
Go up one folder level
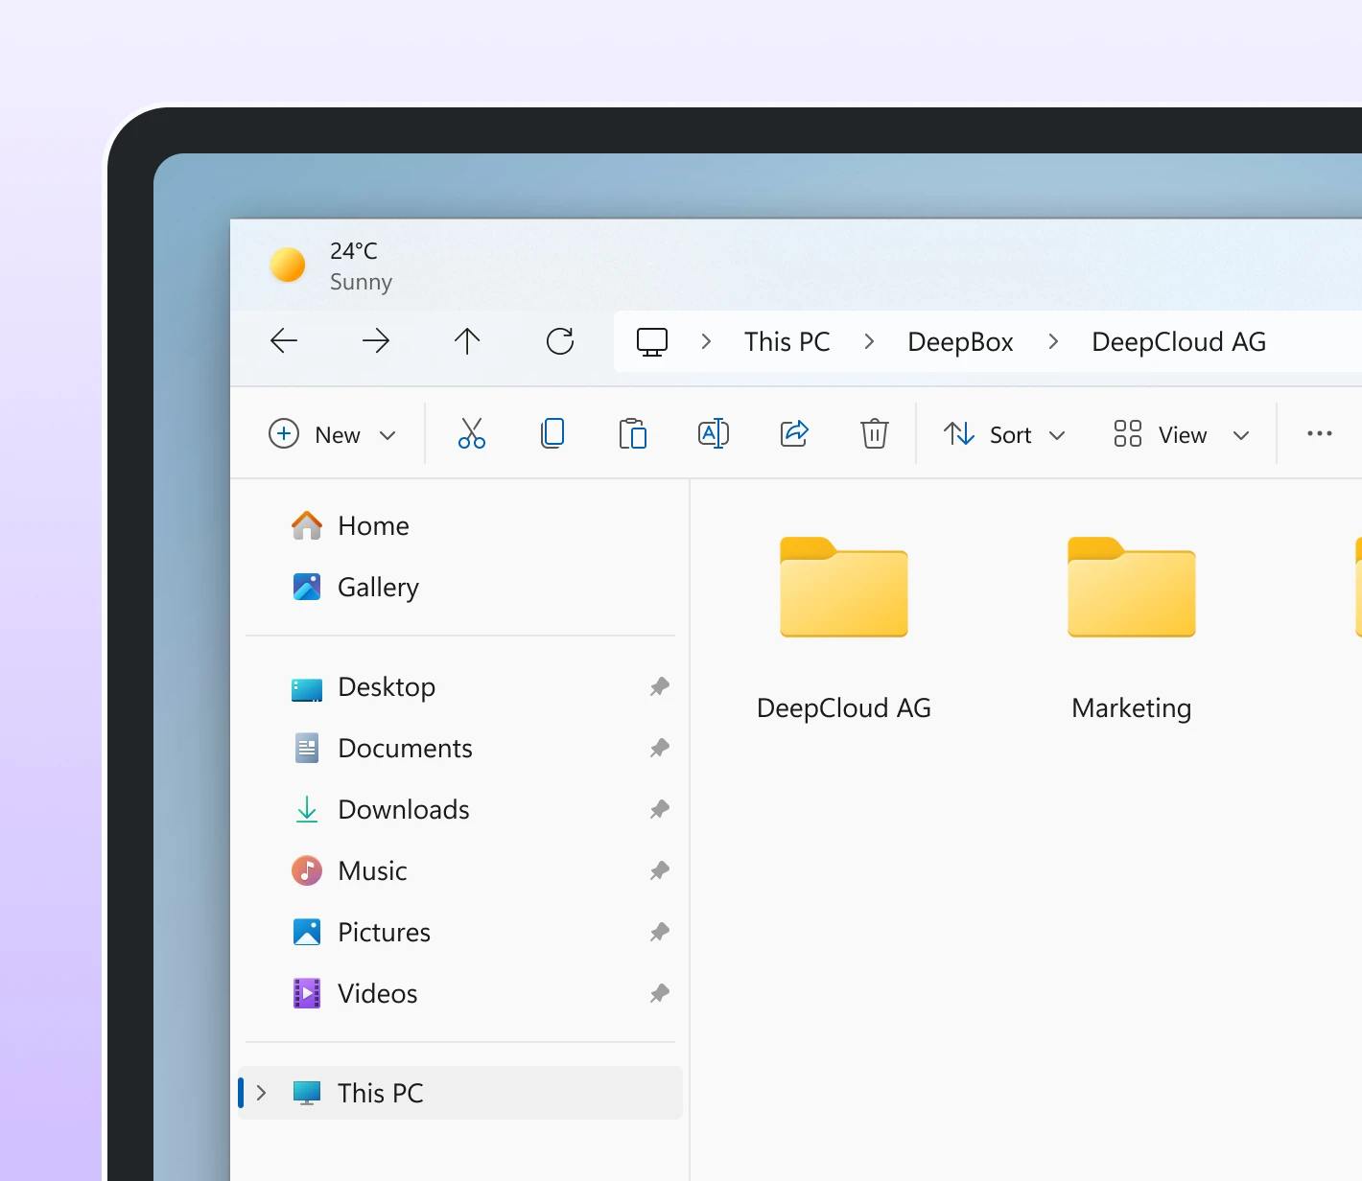467,341
